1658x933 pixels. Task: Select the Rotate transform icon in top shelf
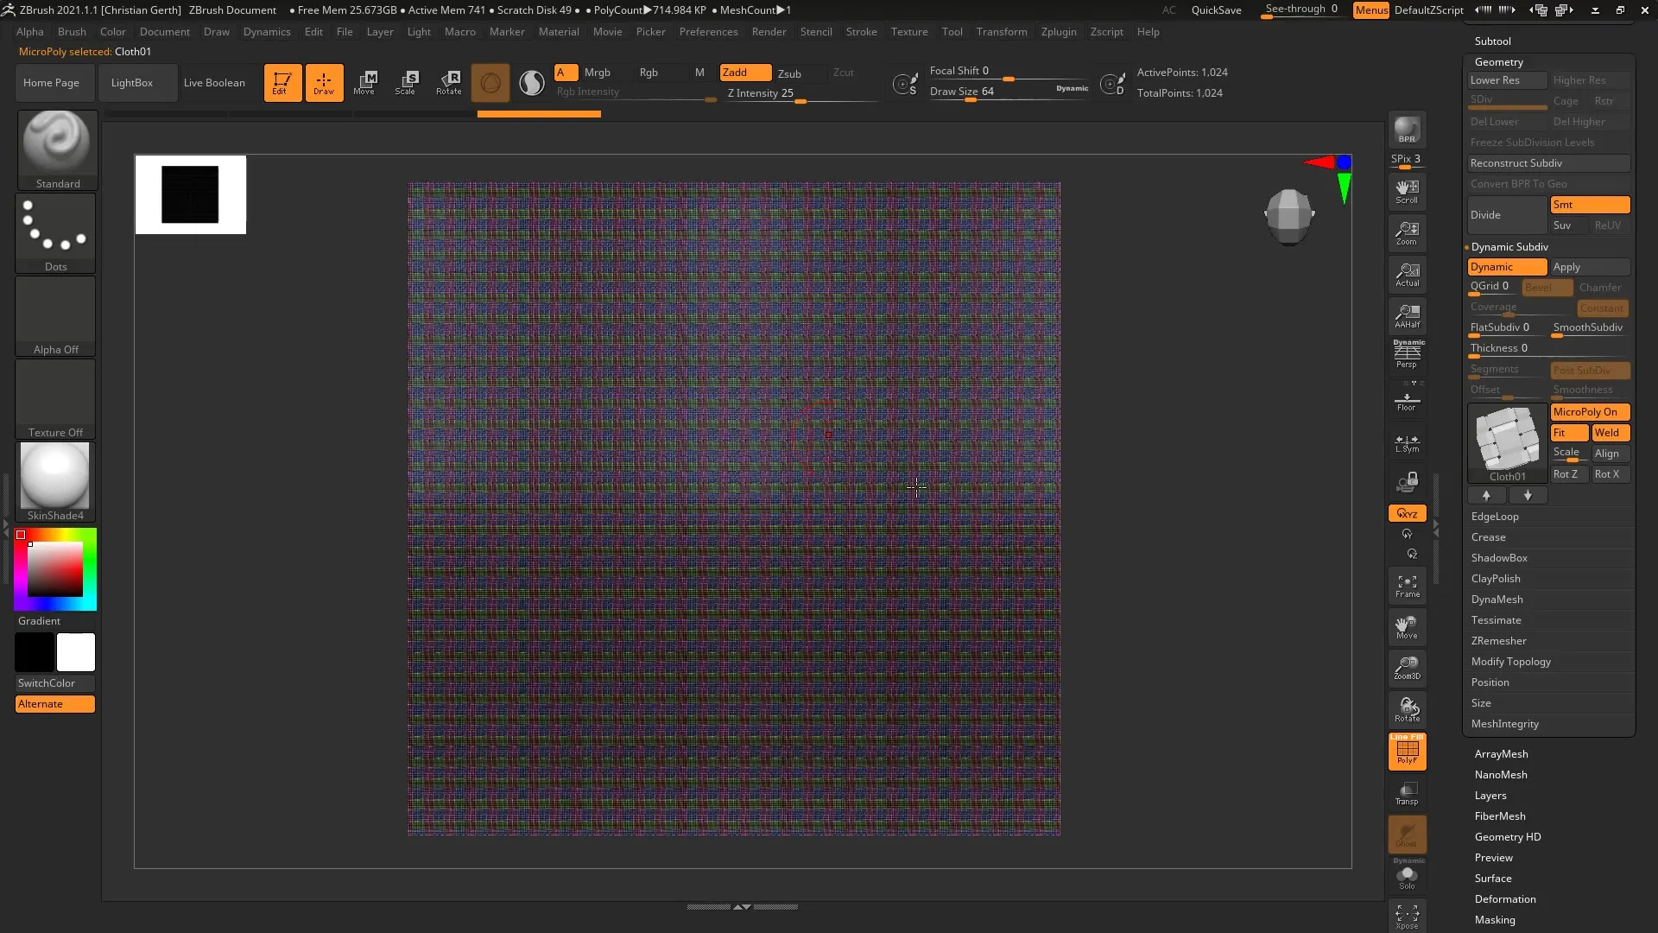point(449,83)
